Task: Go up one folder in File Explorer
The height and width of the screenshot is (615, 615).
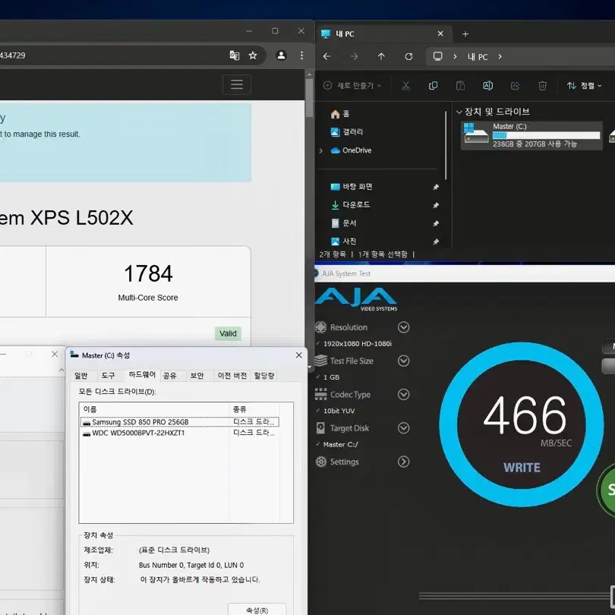Action: click(381, 56)
